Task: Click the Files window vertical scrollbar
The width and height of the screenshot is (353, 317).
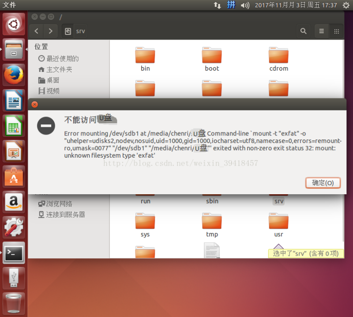Action: point(343,141)
